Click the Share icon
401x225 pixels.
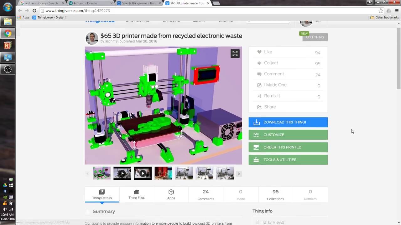coord(259,107)
